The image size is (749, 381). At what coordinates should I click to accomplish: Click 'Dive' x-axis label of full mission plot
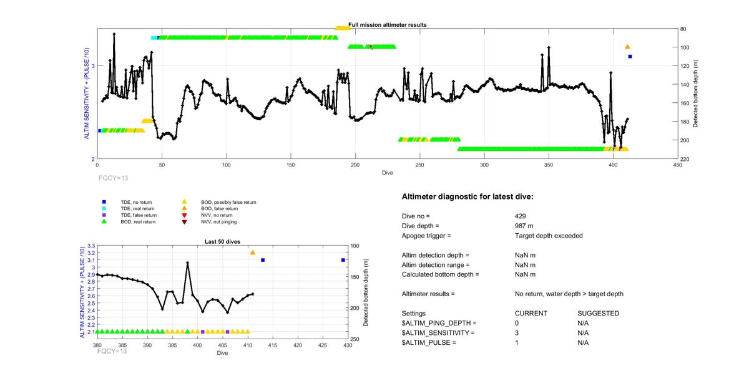(388, 173)
